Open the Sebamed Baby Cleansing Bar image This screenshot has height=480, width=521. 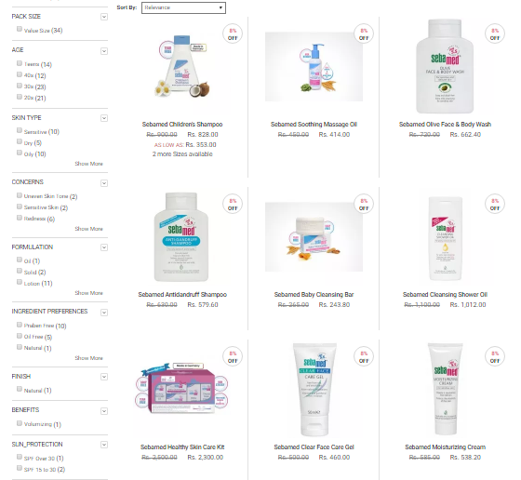click(314, 236)
